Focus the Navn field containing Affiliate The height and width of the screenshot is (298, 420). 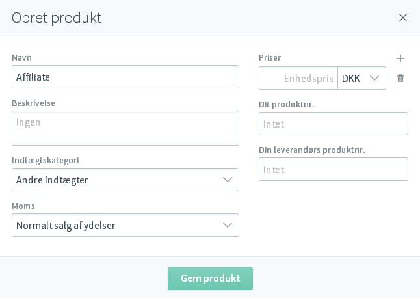(x=125, y=77)
